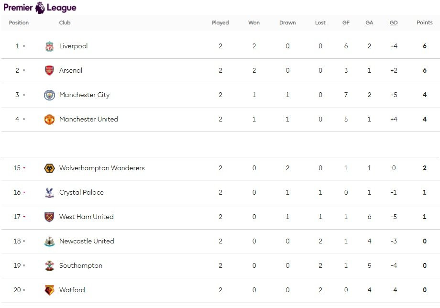Click the Southampton club badge icon
Image resolution: width=440 pixels, height=308 pixels.
click(x=49, y=266)
